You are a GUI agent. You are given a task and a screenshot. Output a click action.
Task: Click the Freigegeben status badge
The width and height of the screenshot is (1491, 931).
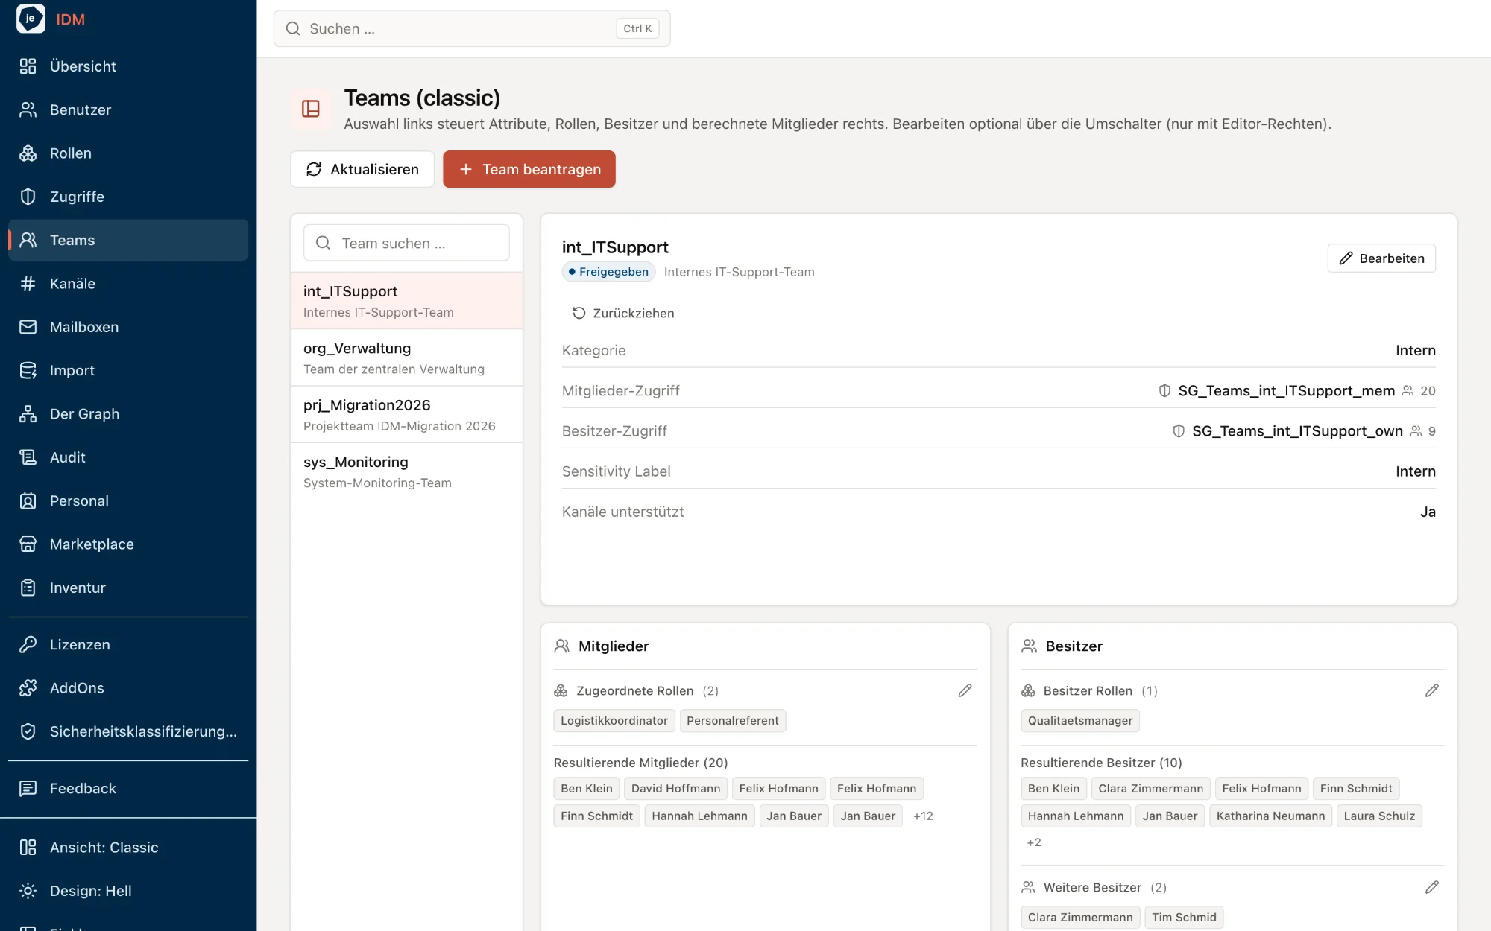click(x=608, y=272)
